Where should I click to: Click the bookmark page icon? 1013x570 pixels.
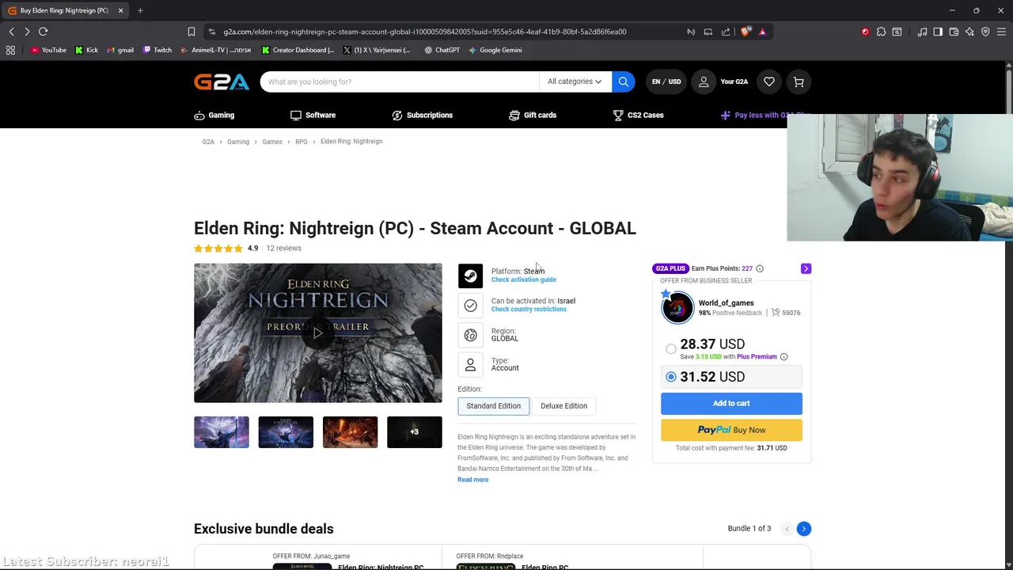pyautogui.click(x=192, y=32)
